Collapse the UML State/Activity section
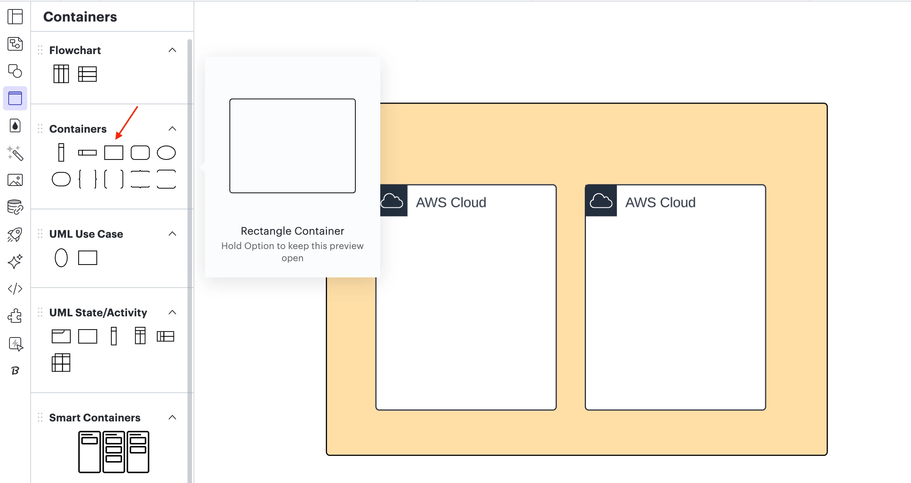 point(172,313)
